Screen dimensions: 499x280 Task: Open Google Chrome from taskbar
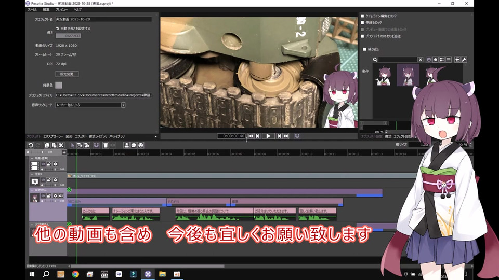(75, 274)
